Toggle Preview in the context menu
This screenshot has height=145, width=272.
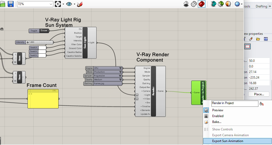[218, 110]
